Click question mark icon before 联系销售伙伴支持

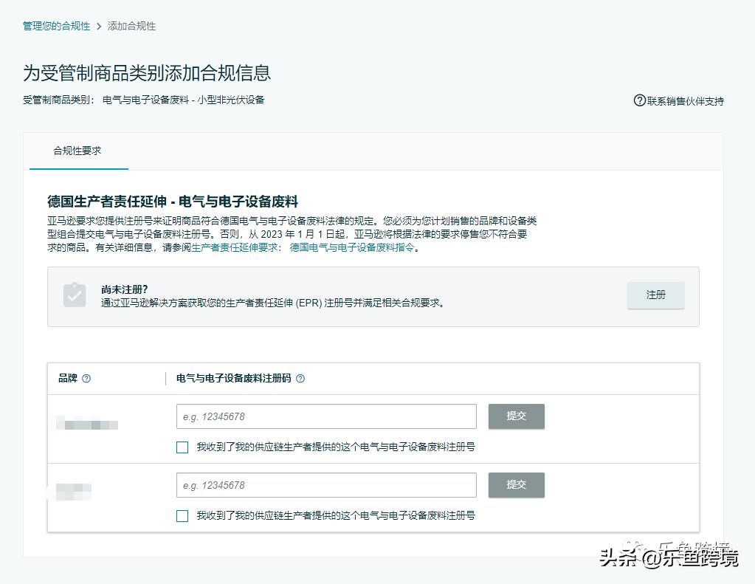tap(638, 100)
